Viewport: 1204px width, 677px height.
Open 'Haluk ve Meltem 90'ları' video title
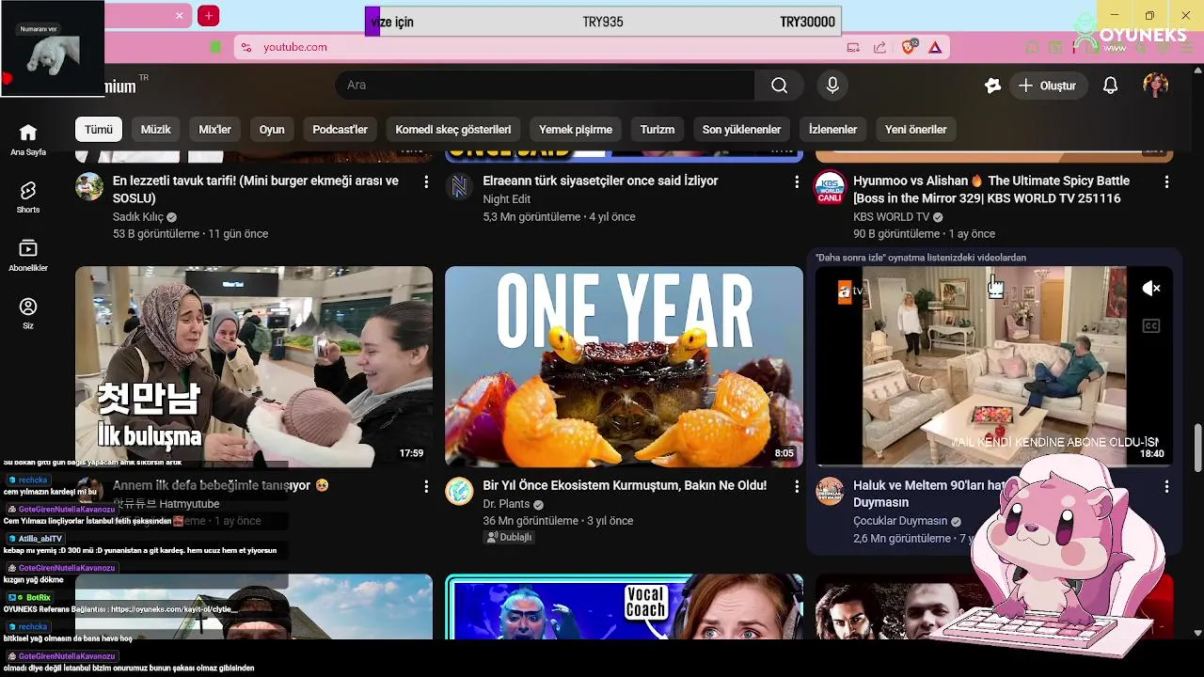click(x=931, y=494)
